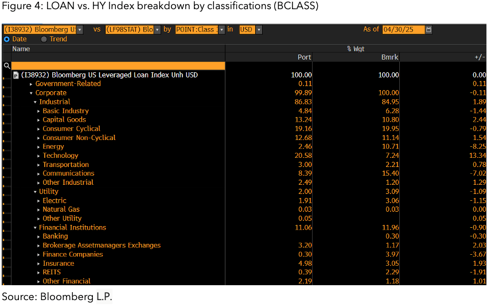This screenshot has width=487, height=307.
Task: Select the Energy row label
Action: click(53, 147)
